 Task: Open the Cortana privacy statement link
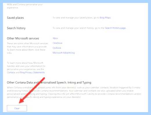tap(11, 72)
